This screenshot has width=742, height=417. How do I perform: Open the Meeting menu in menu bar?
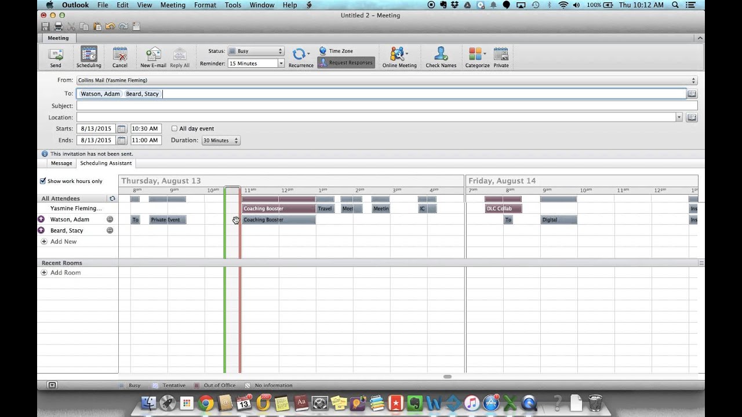click(173, 5)
